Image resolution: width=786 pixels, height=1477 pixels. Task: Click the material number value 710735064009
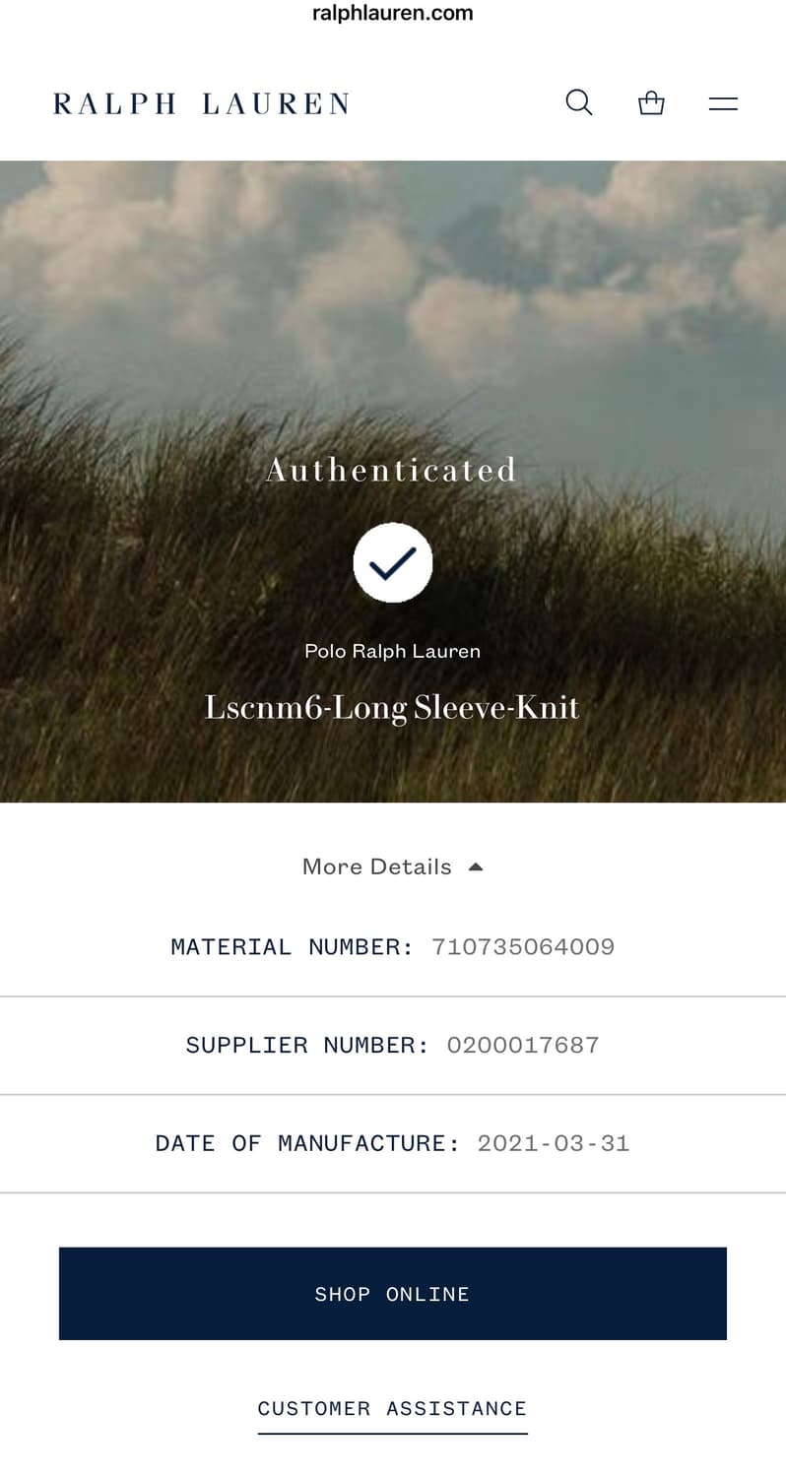(523, 946)
